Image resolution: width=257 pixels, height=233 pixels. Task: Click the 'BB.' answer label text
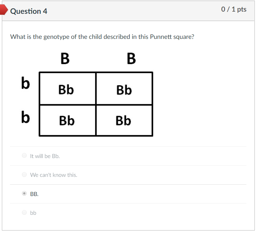click(x=34, y=194)
